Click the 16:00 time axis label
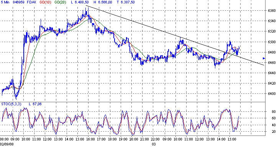 point(90,139)
